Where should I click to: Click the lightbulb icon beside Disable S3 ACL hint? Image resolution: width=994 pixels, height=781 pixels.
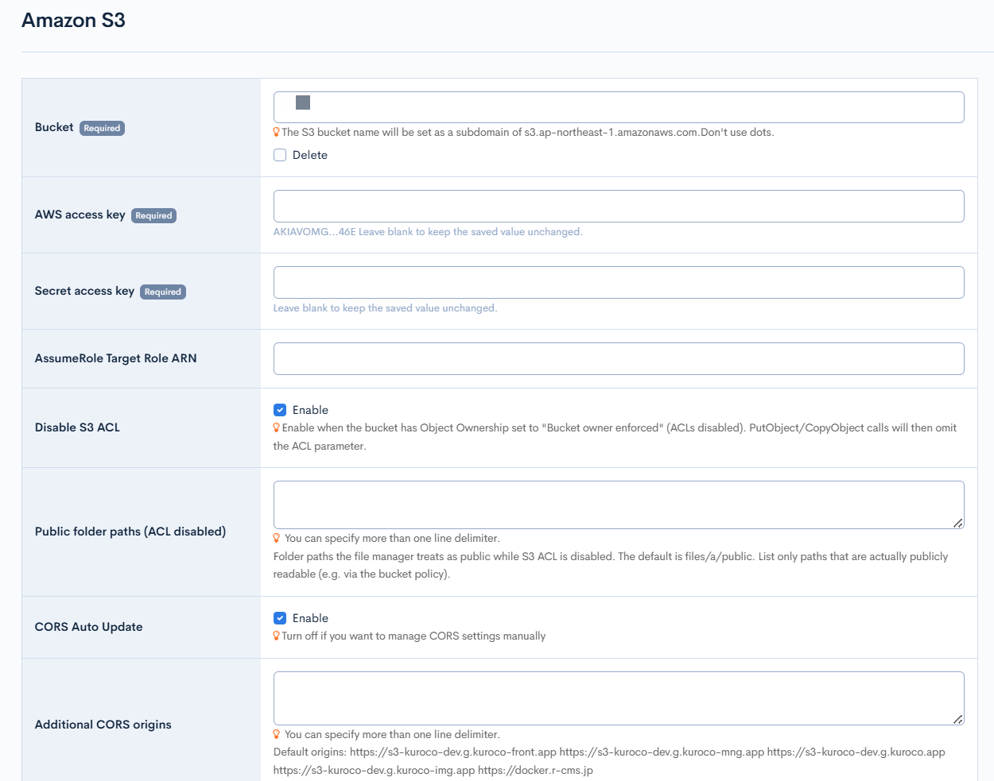click(277, 427)
